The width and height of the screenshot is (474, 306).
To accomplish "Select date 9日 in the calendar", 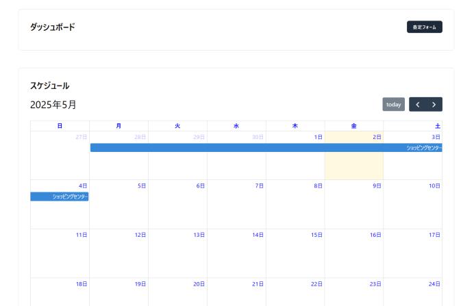I will point(377,186).
